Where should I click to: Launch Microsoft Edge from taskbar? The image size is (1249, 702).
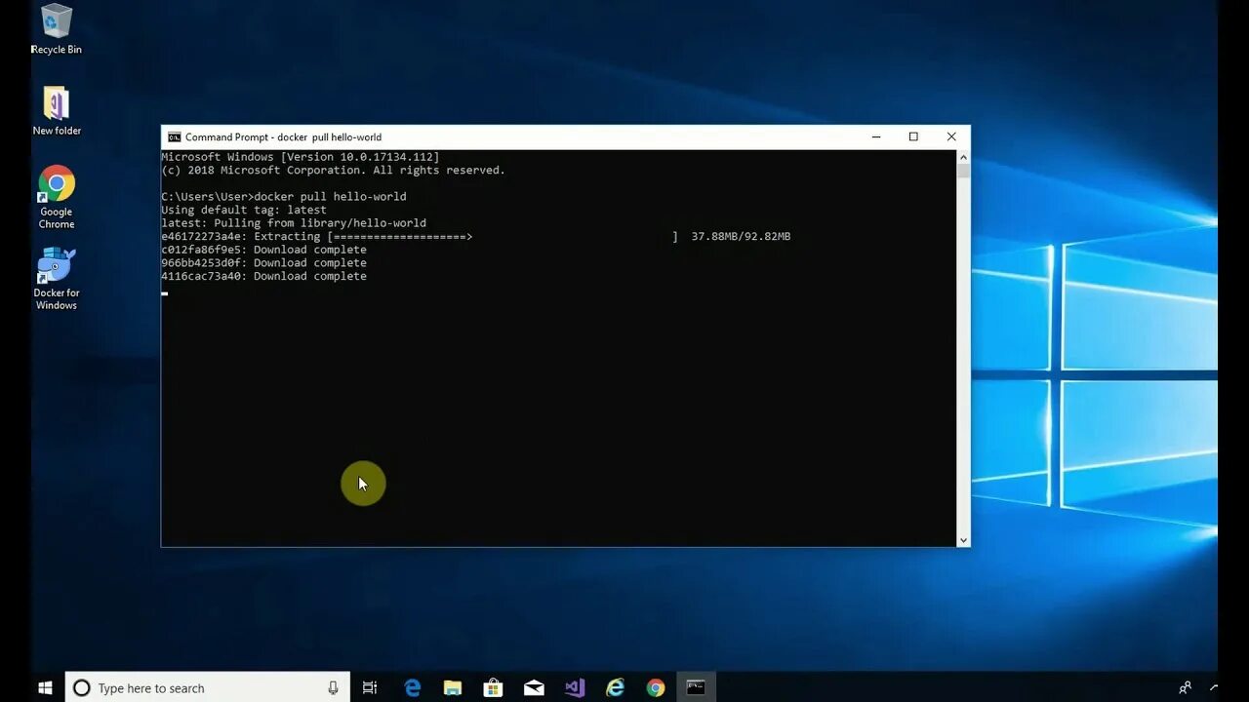(x=413, y=688)
